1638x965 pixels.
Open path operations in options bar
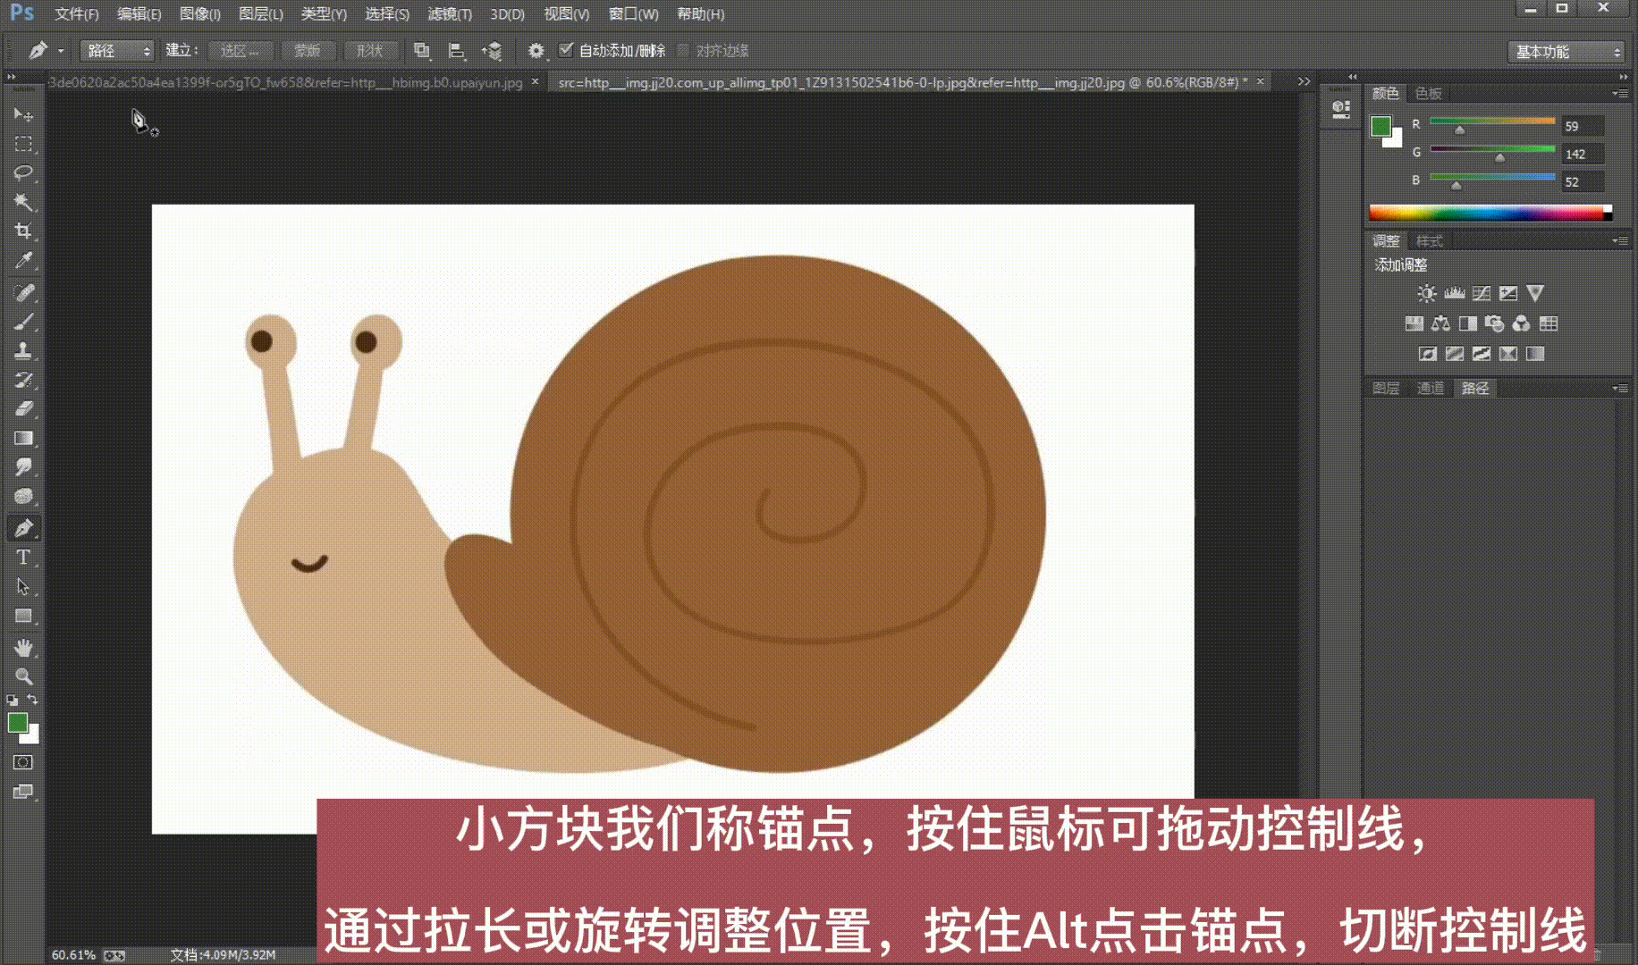(422, 51)
